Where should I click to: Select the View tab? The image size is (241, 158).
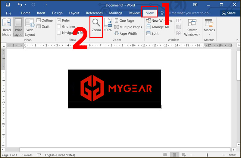coord(150,13)
